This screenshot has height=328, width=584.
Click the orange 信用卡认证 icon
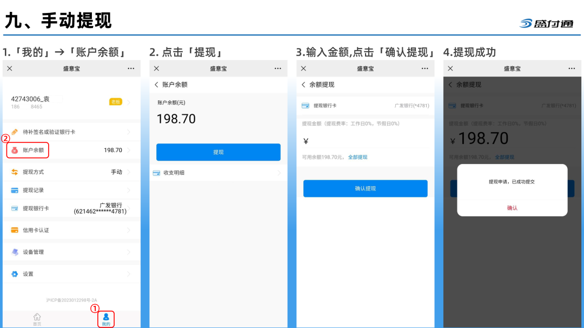pyautogui.click(x=15, y=230)
